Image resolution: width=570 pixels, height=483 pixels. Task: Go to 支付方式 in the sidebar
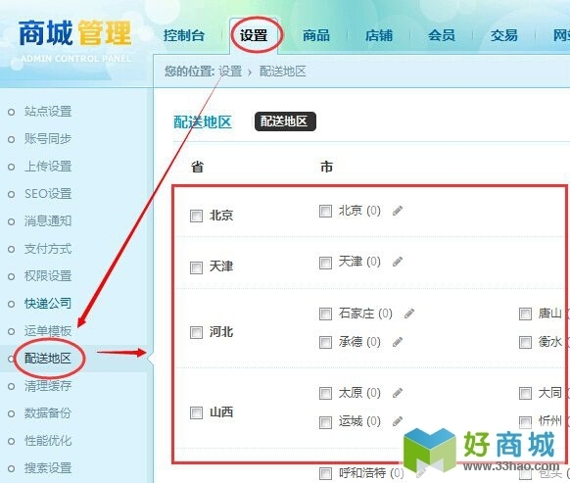coord(48,249)
